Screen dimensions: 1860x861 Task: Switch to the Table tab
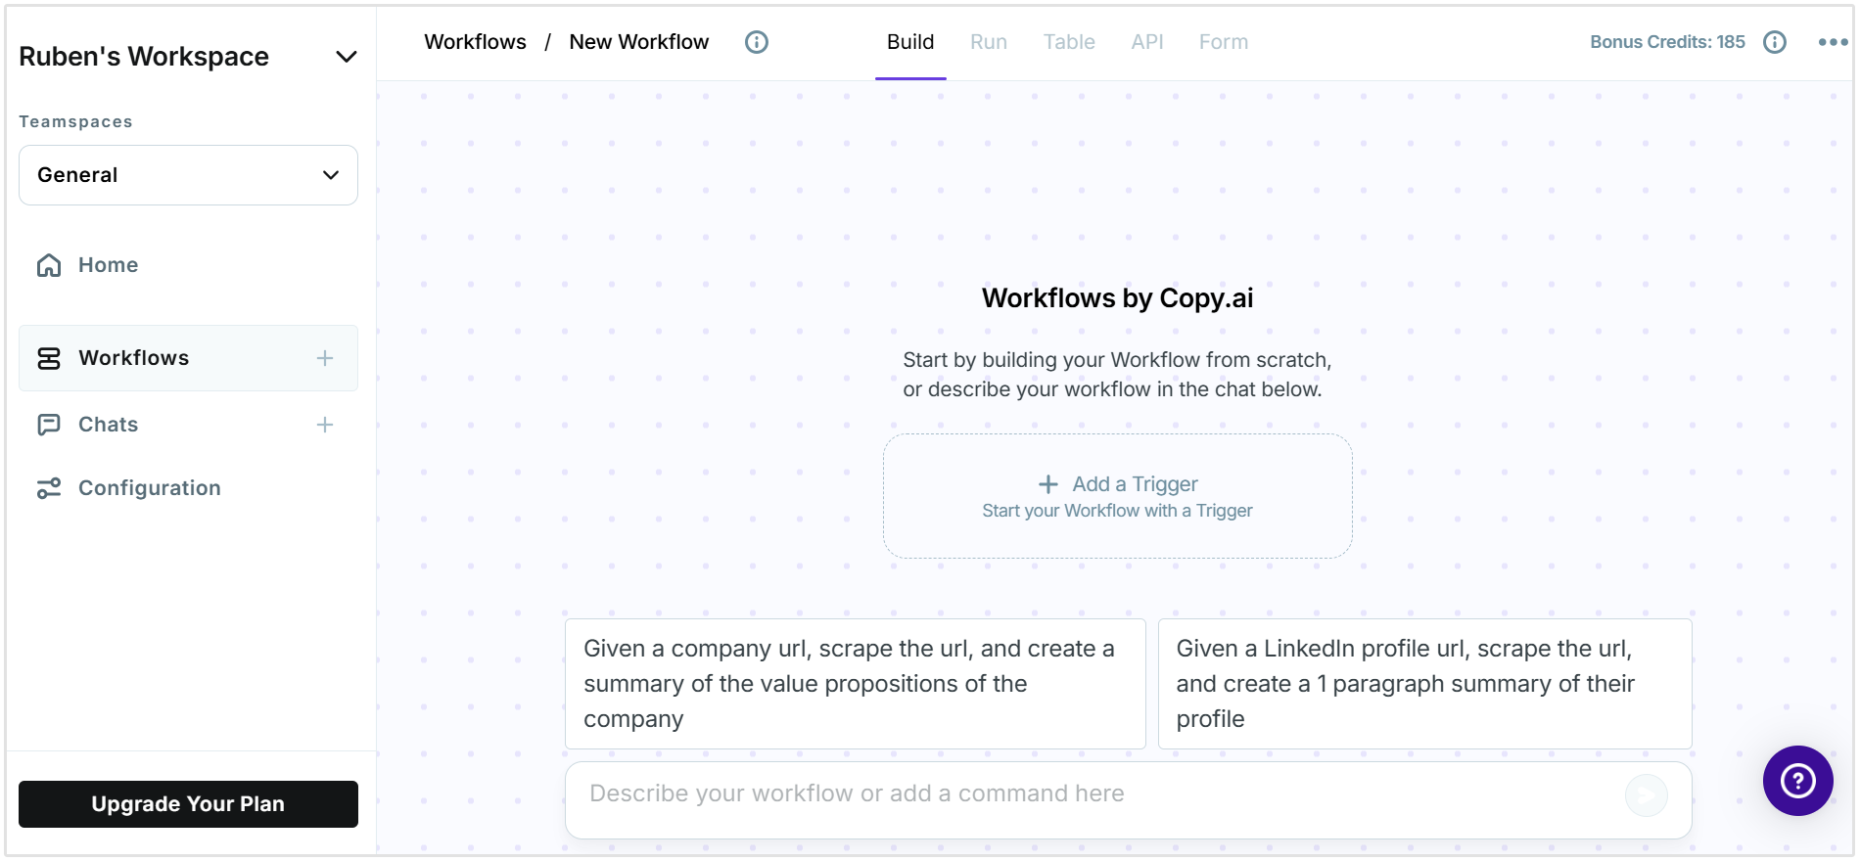tap(1068, 42)
